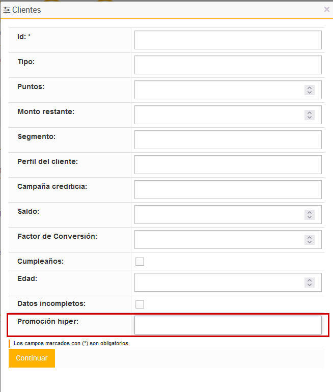Increment Monto restante using the up arrow
The width and height of the screenshot is (333, 392).
310,113
